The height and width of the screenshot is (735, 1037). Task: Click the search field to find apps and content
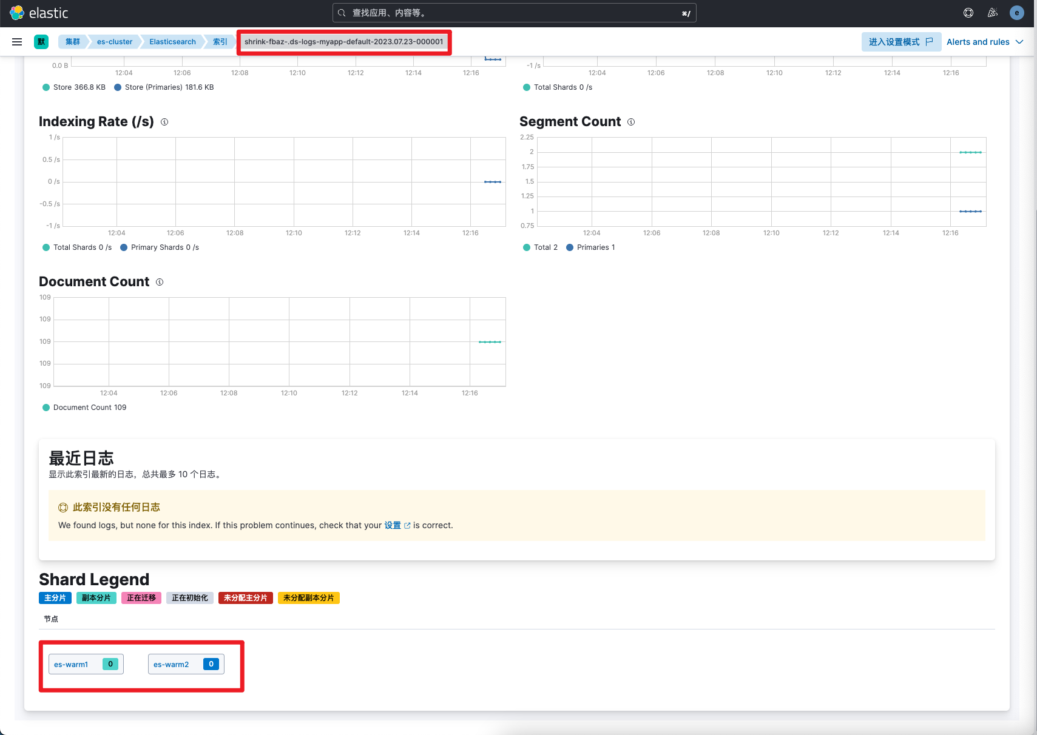[x=515, y=13]
